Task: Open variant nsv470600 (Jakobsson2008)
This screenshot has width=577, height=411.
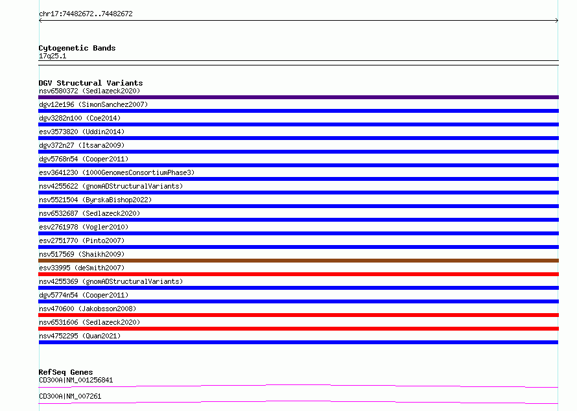Action: click(88, 309)
